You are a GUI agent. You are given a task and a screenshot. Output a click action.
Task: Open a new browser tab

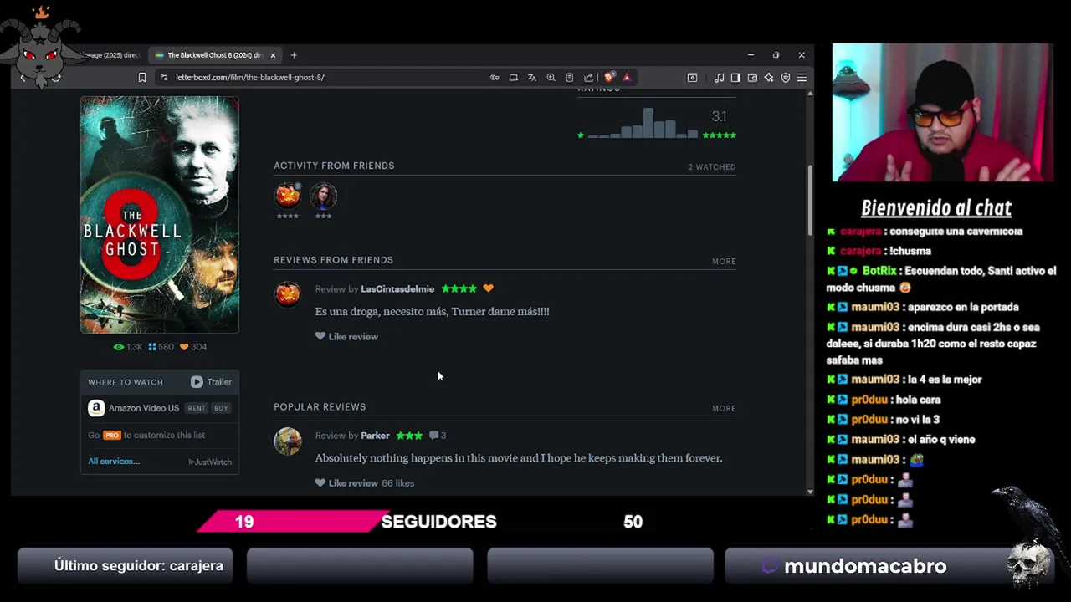click(x=294, y=55)
